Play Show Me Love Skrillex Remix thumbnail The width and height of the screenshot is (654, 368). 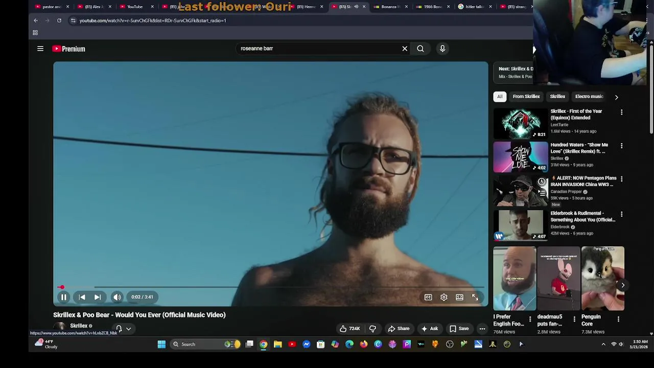[x=521, y=157]
